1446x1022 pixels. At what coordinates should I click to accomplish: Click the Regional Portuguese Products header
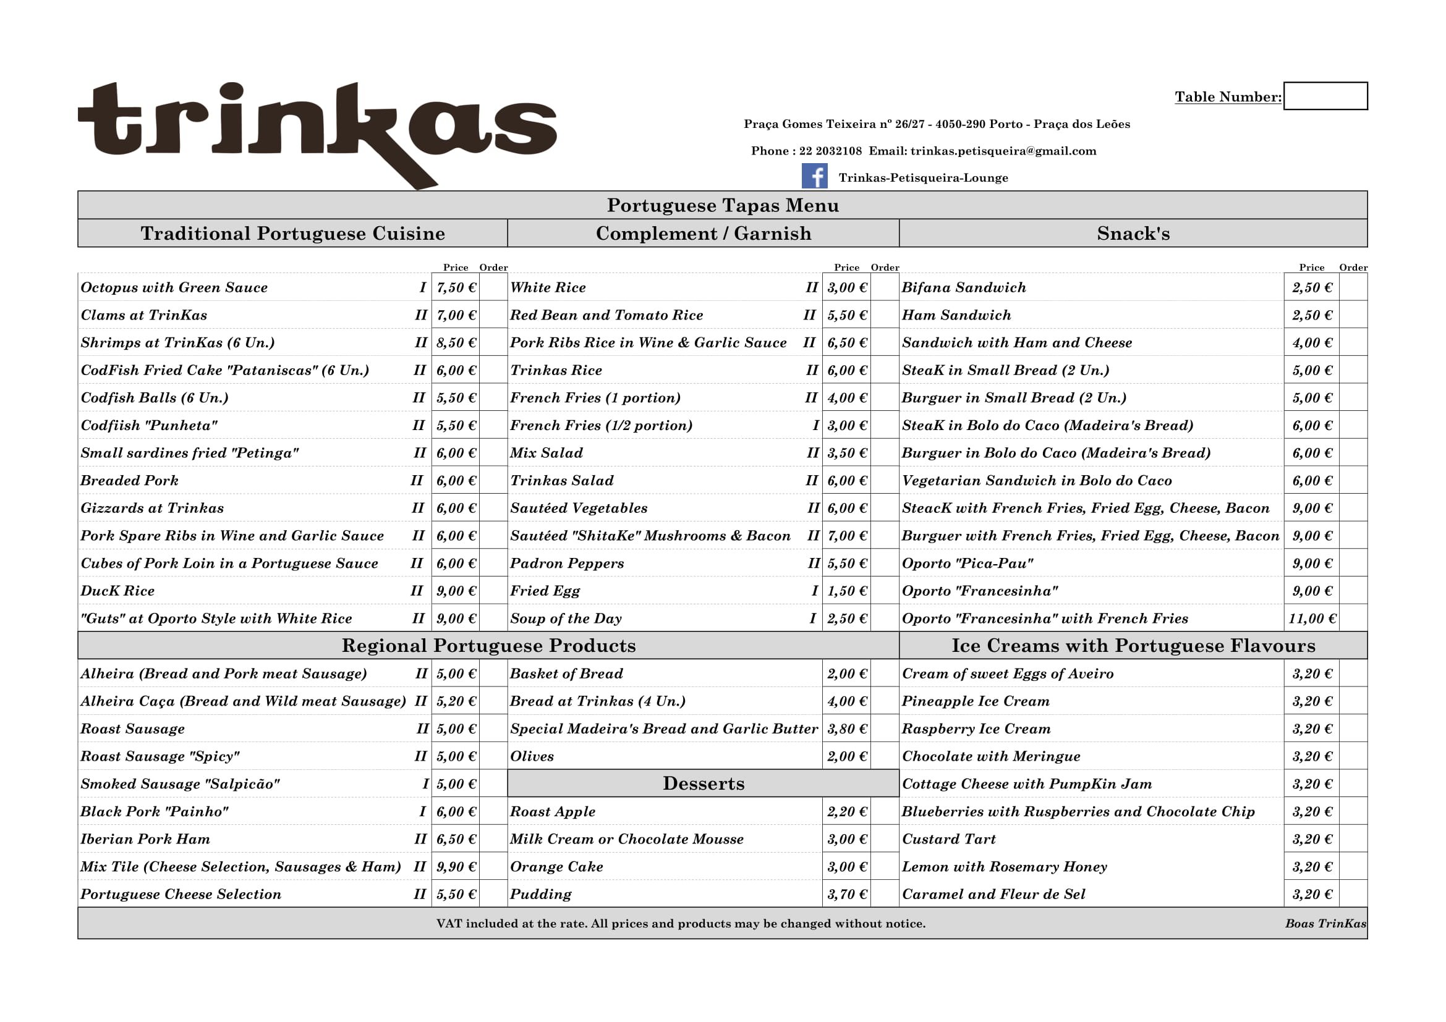tap(489, 646)
